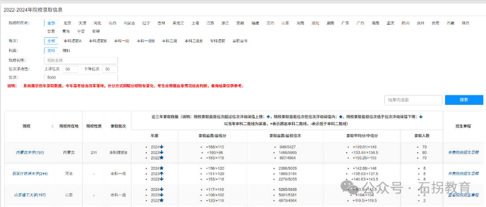Choose 本科二批 batch filter
This screenshot has width=486, height=207.
click(x=170, y=41)
